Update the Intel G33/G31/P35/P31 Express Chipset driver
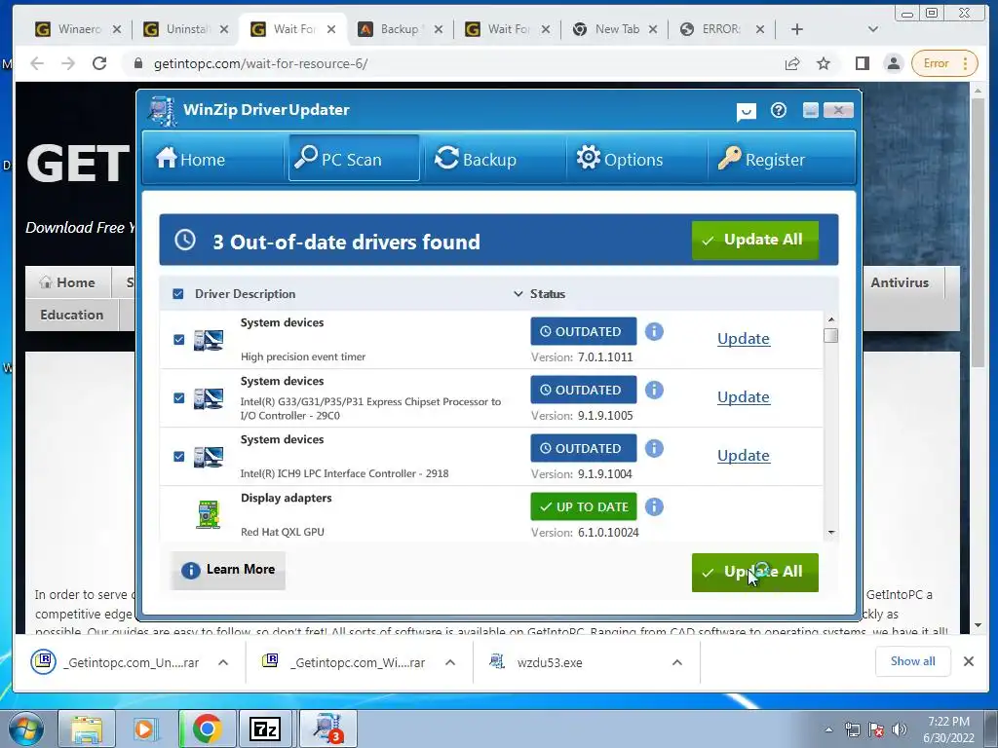The width and height of the screenshot is (998, 748). point(744,397)
